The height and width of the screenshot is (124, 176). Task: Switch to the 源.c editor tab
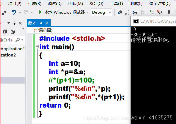(32, 23)
